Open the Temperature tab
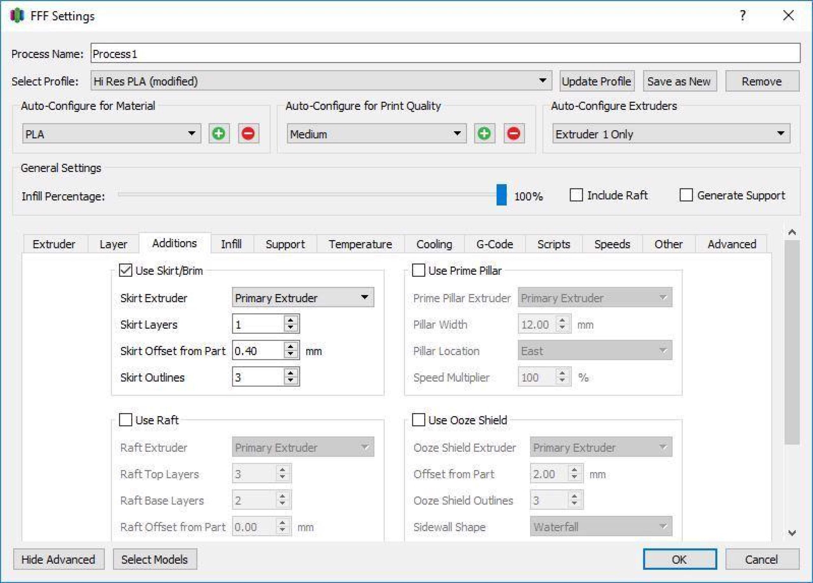Viewport: 813px width, 583px height. tap(360, 244)
